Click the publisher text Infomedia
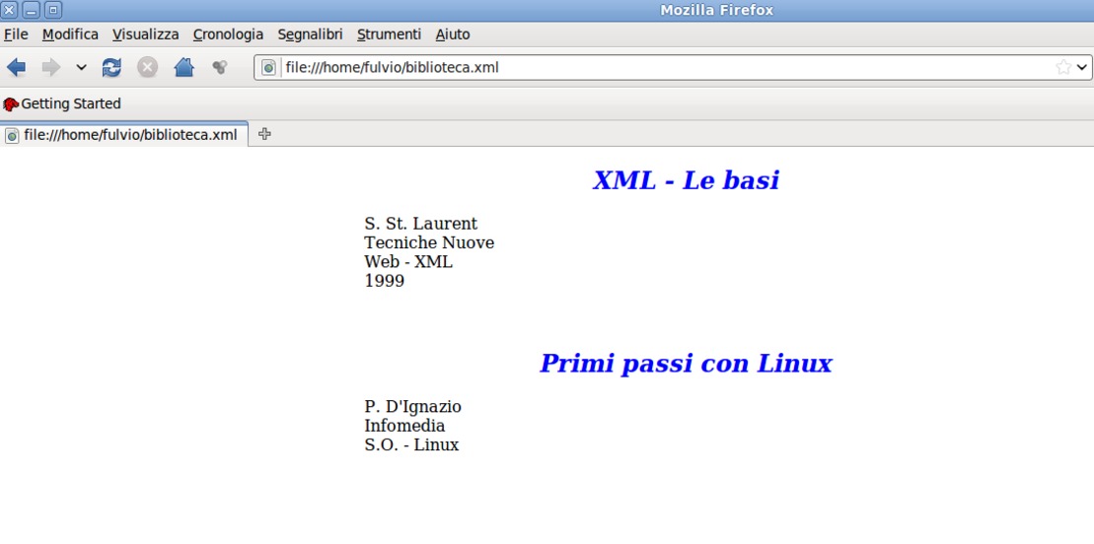 pyautogui.click(x=404, y=426)
